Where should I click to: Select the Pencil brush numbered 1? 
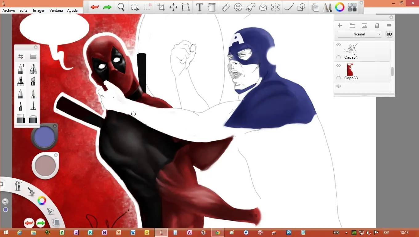pos(21,69)
